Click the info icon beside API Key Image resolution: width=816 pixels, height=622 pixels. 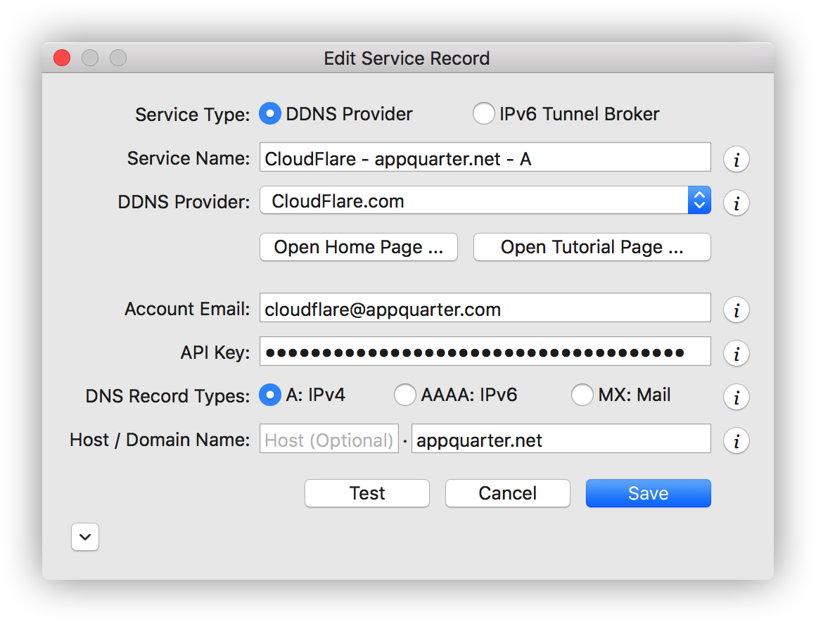coord(736,353)
